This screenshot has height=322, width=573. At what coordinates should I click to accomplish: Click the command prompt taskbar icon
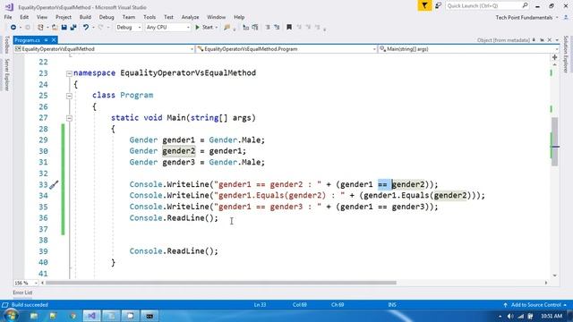pos(150,316)
